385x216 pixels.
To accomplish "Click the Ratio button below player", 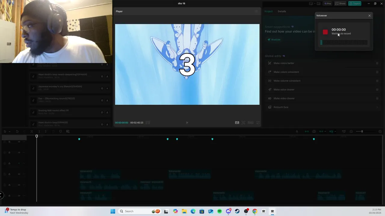I will [x=251, y=123].
